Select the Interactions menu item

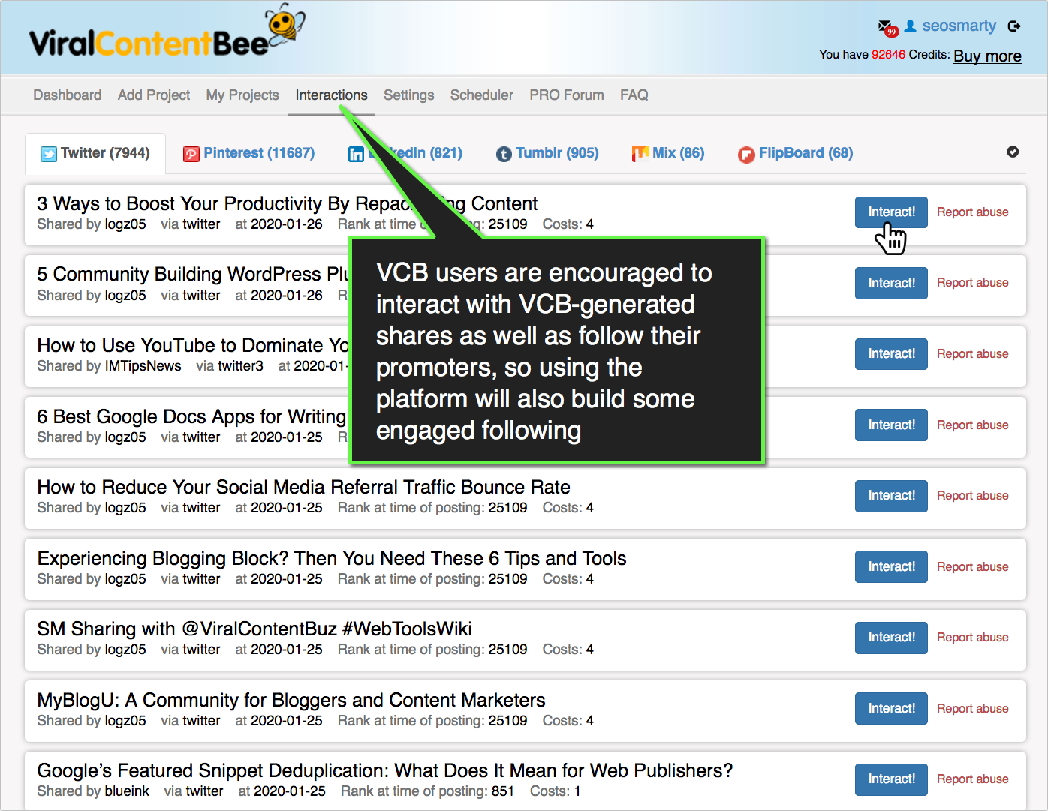click(x=331, y=95)
